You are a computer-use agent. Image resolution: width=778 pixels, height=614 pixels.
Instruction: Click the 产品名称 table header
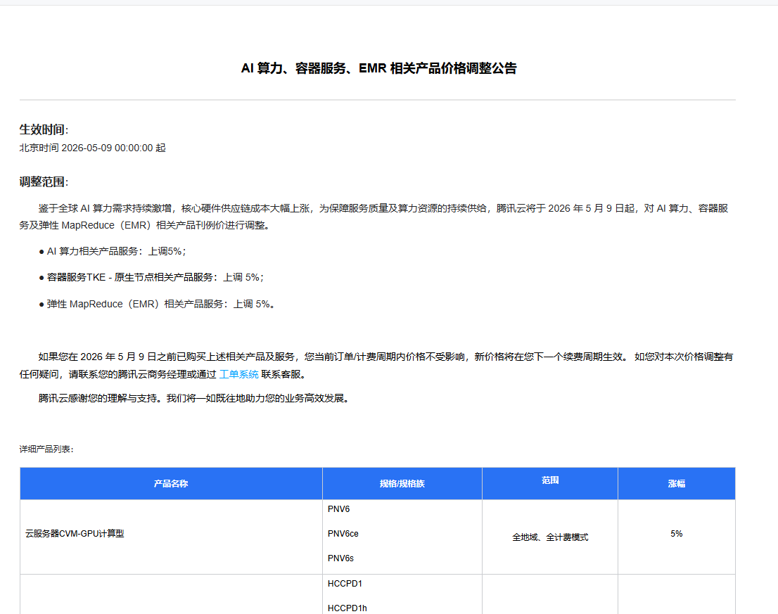[x=171, y=484]
